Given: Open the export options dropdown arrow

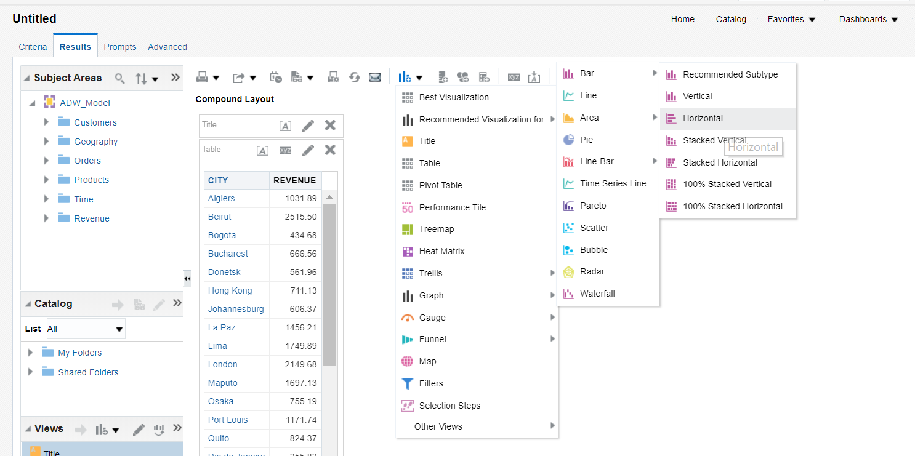Looking at the screenshot, I should [253, 78].
